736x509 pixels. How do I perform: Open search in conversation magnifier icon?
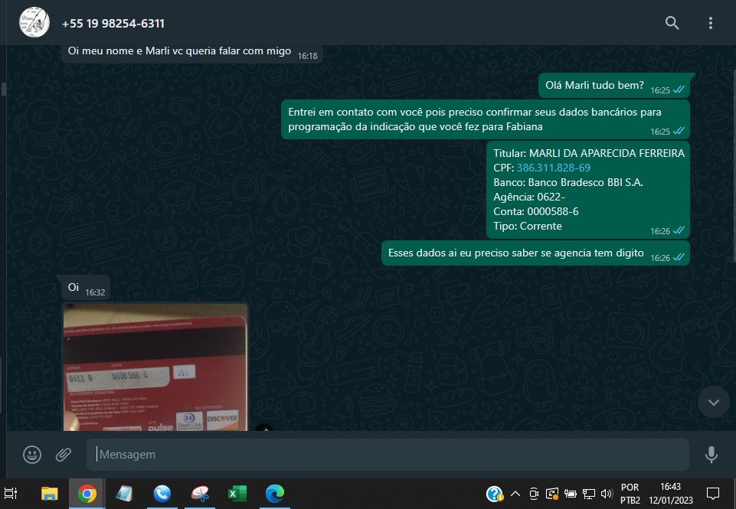tap(672, 23)
